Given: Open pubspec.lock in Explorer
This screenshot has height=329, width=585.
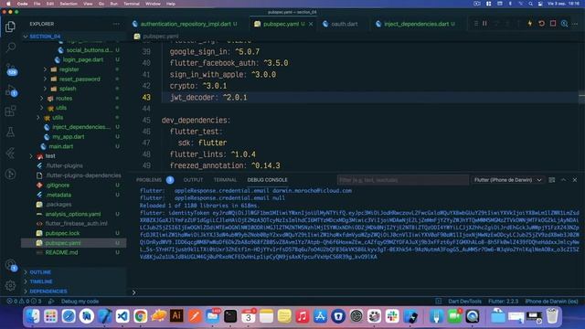Looking at the screenshot, I should click(x=62, y=234).
